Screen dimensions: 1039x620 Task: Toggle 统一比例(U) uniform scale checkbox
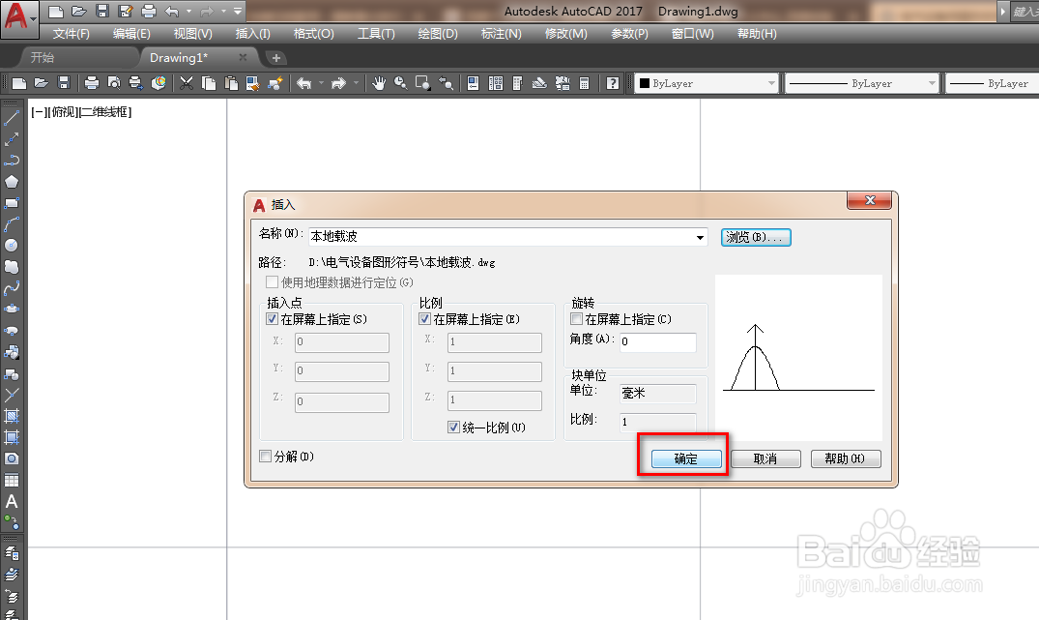point(454,428)
